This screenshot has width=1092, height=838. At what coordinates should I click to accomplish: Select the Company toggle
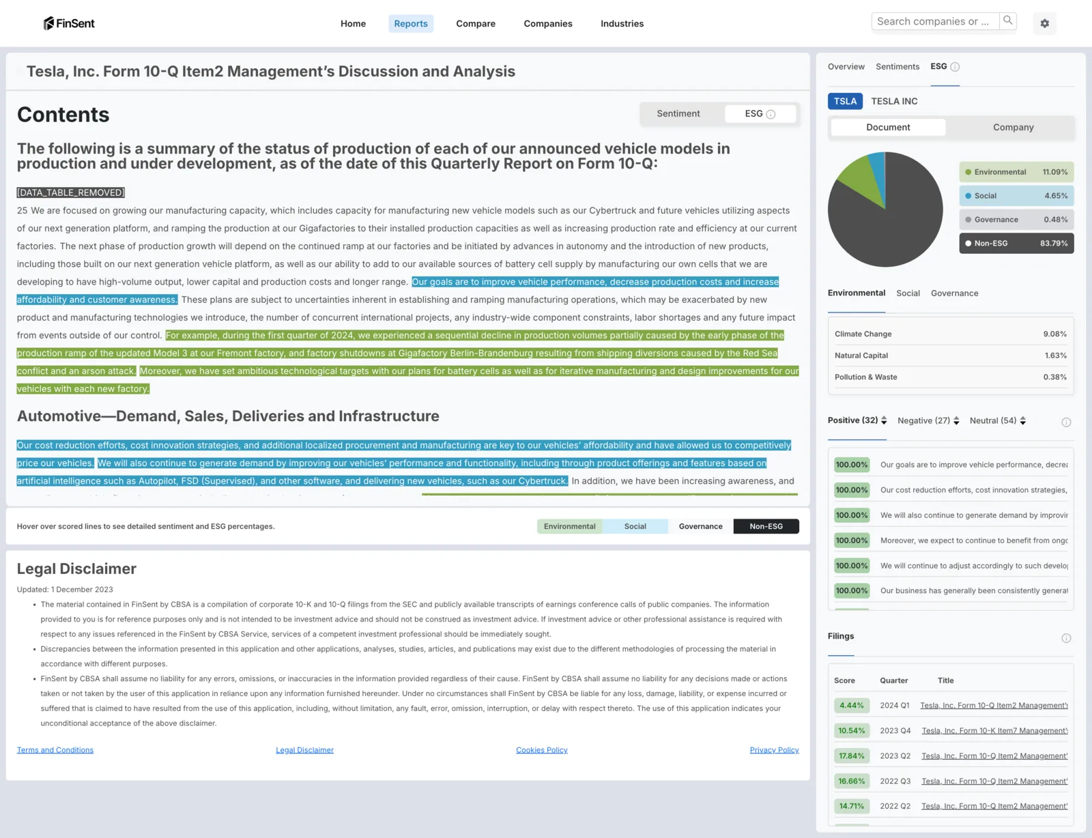point(1013,128)
